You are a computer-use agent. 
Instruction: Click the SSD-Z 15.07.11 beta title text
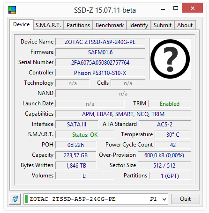105,10
